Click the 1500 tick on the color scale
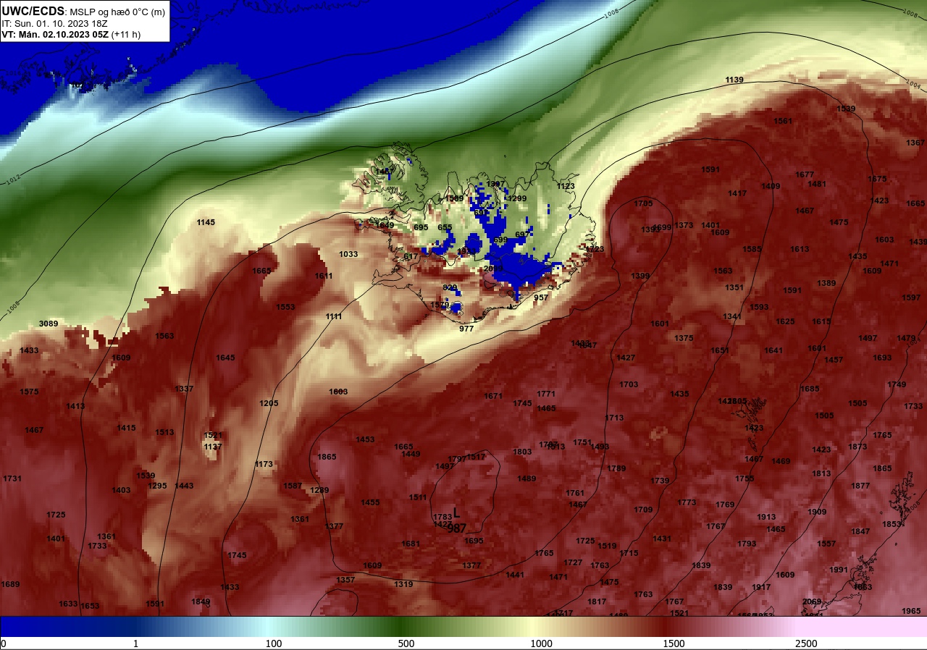The width and height of the screenshot is (927, 650). (674, 643)
